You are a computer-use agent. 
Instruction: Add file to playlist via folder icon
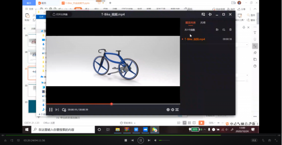tap(217, 30)
